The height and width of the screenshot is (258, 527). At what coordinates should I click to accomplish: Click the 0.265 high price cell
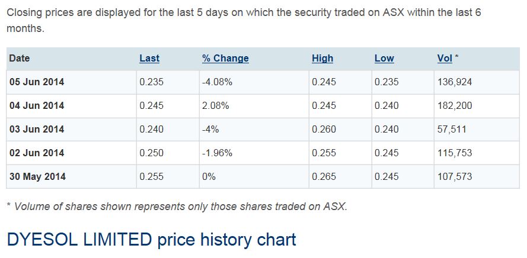click(x=324, y=176)
